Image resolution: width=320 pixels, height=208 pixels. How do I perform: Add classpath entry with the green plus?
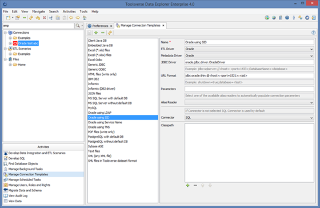tap(187, 185)
